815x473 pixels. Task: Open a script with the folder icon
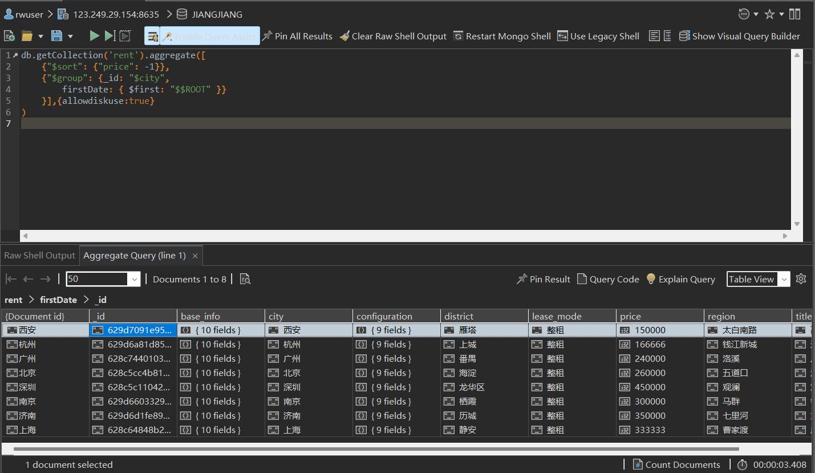tap(27, 36)
